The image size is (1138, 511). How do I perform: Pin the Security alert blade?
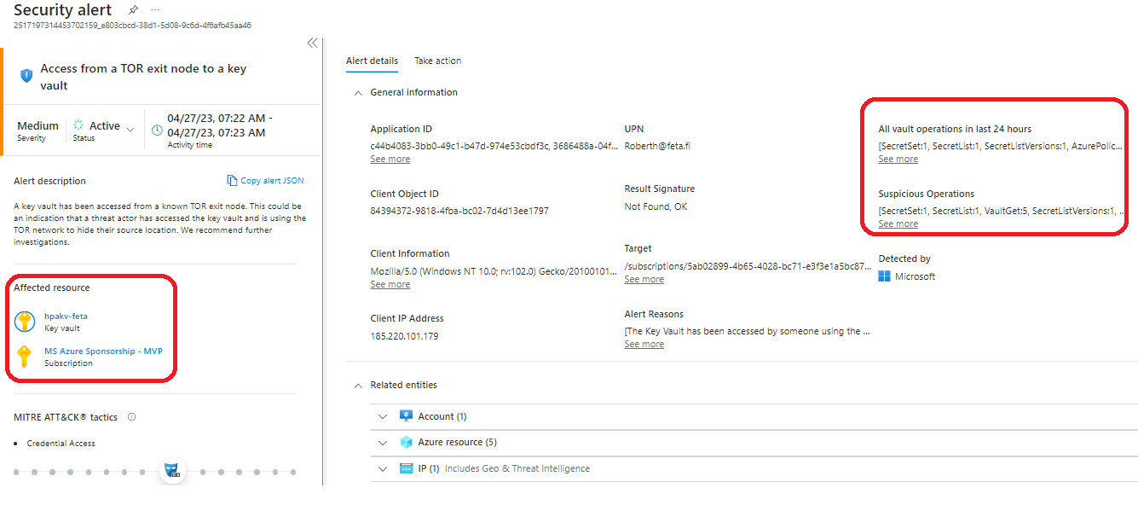click(x=133, y=10)
